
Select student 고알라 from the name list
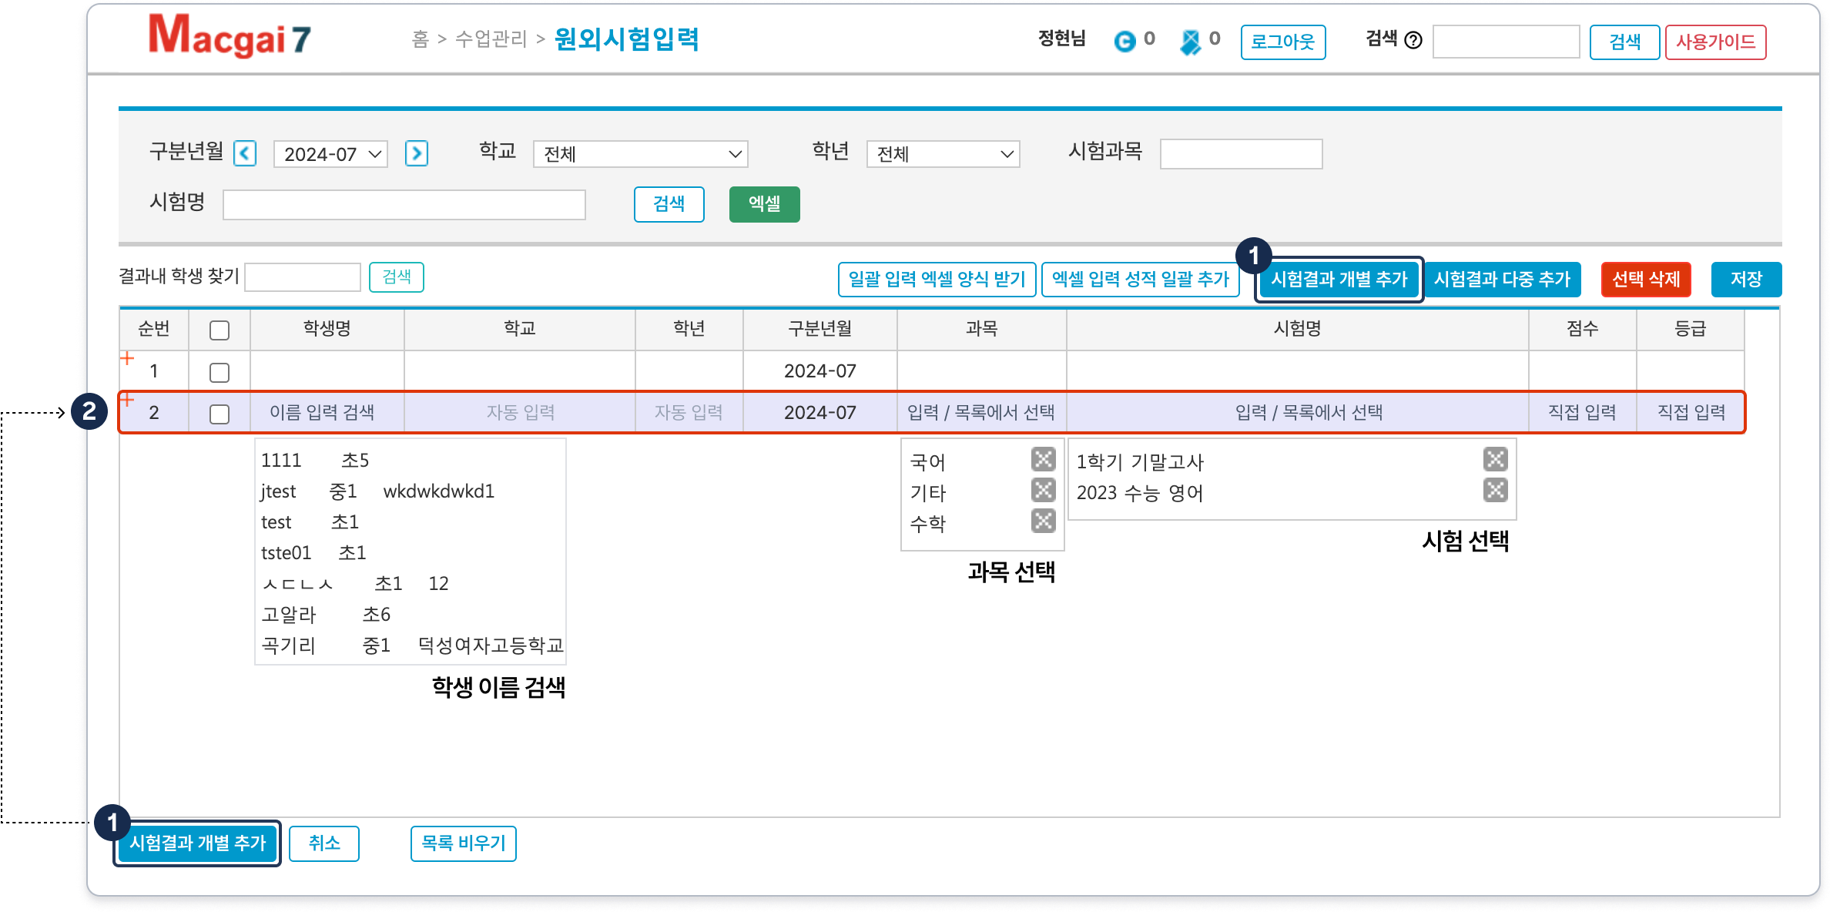289,615
